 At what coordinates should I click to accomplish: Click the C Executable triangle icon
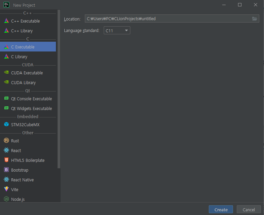pyautogui.click(x=6, y=46)
